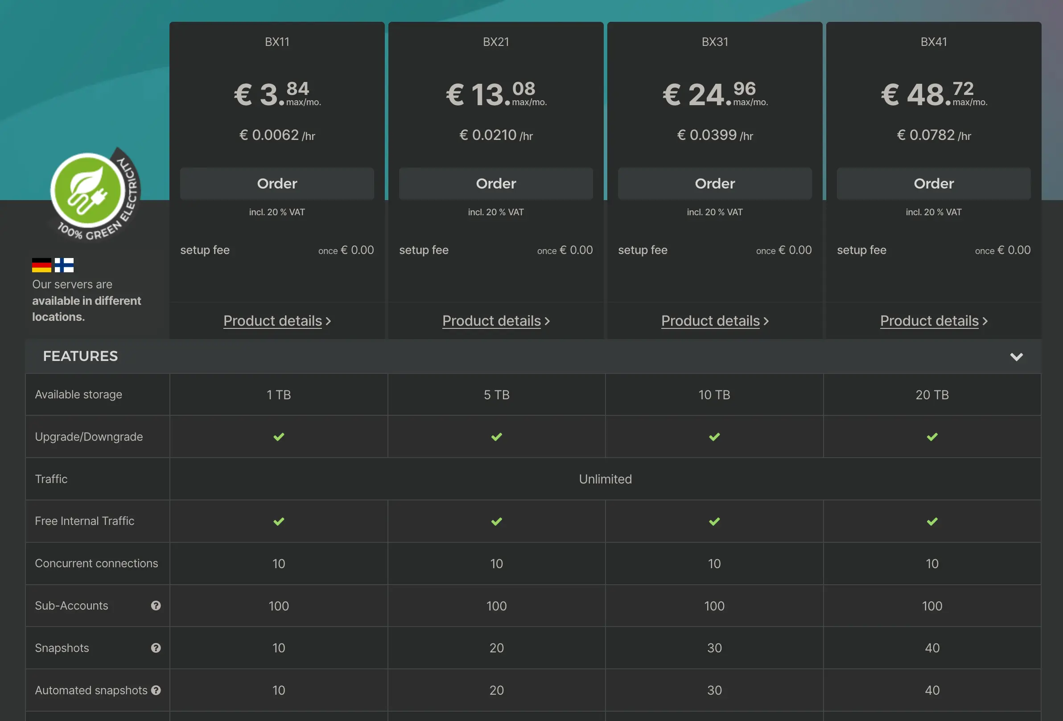The height and width of the screenshot is (721, 1063).
Task: Open the Sub-Accounts help question mark
Action: tap(156, 605)
